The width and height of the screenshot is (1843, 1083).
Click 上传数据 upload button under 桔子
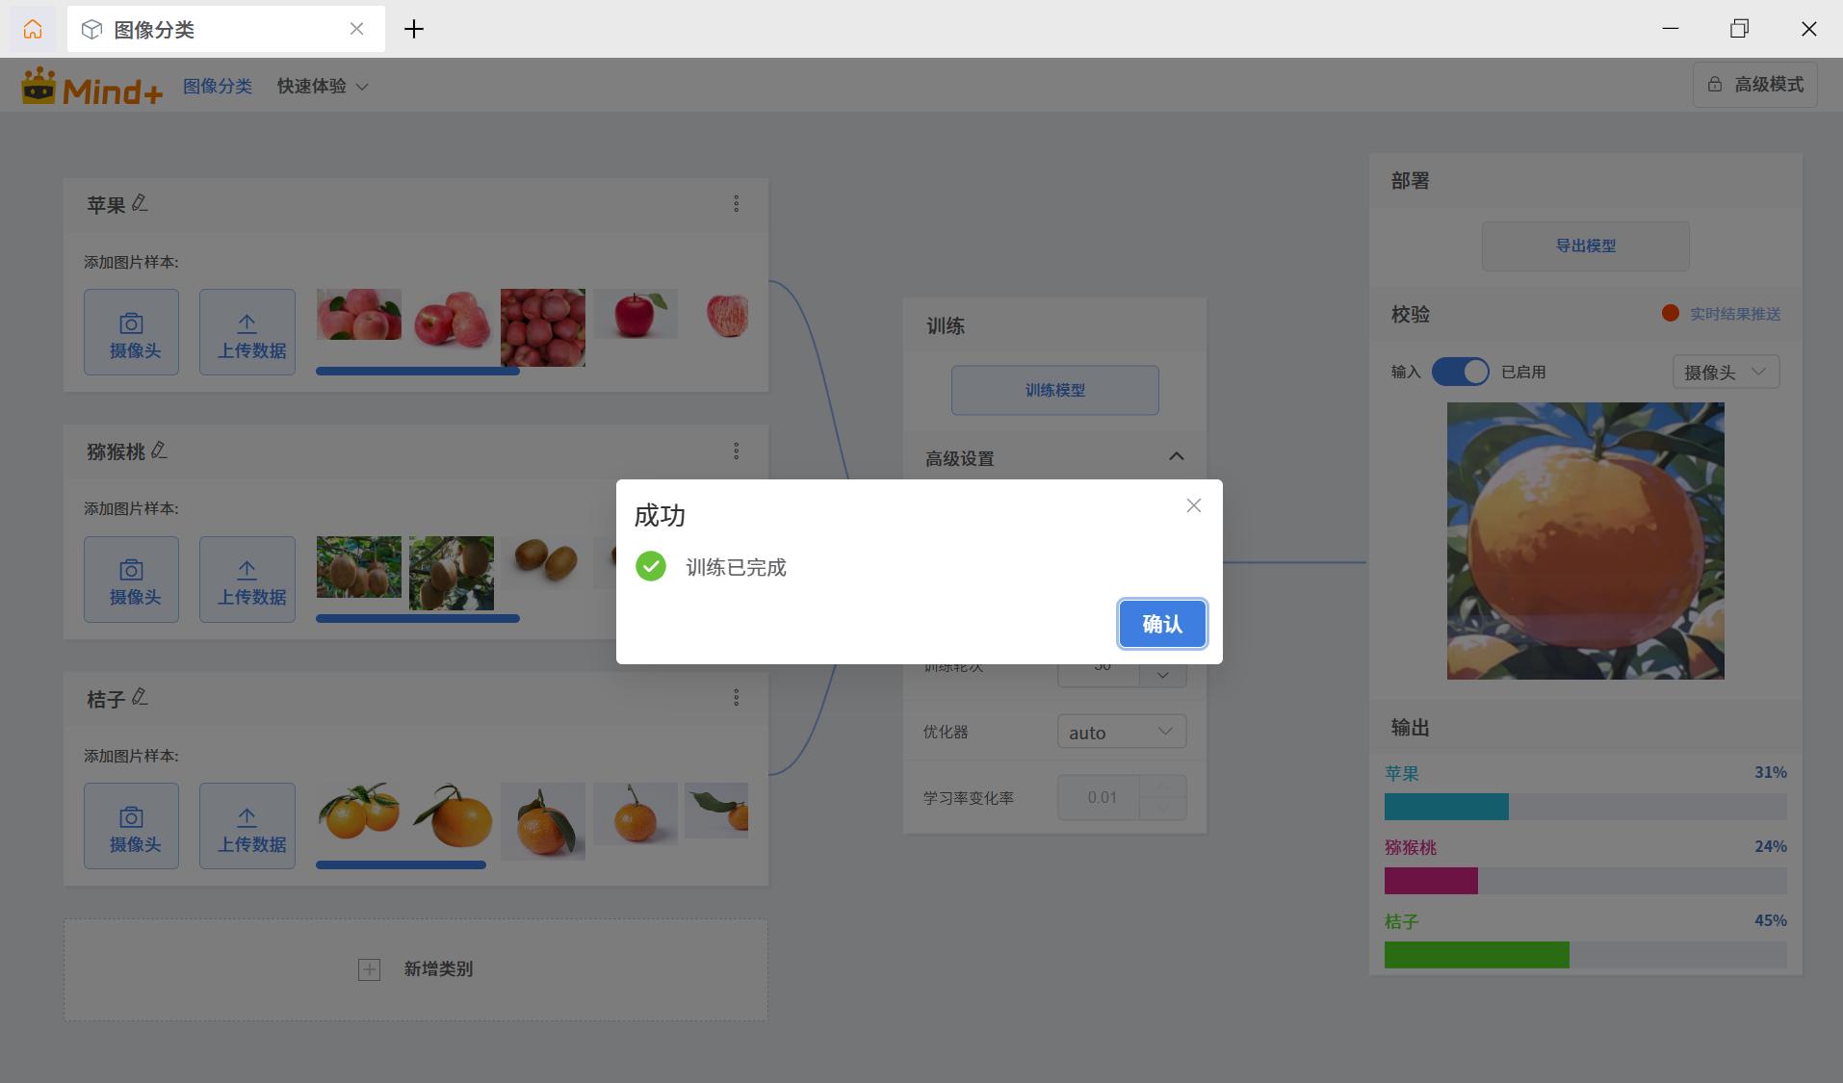(247, 826)
